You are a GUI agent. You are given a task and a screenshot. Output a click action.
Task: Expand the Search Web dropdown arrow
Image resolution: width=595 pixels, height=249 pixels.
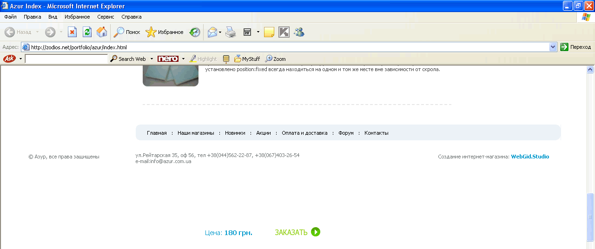pos(152,59)
